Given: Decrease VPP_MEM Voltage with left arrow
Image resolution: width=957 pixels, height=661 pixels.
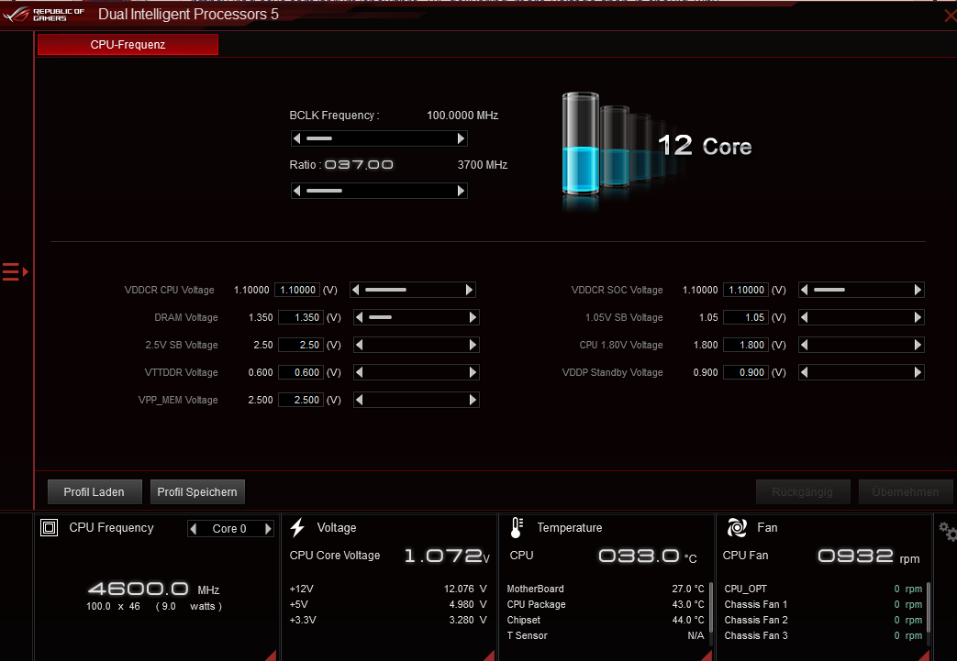Looking at the screenshot, I should (359, 400).
